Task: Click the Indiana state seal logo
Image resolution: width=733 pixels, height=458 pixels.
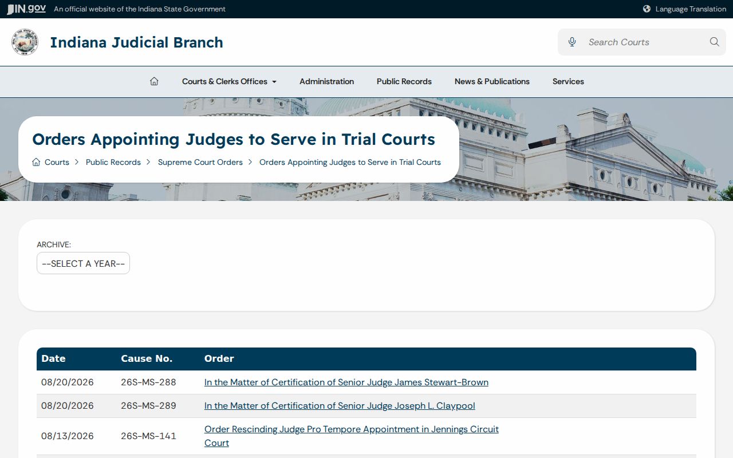Action: click(25, 42)
